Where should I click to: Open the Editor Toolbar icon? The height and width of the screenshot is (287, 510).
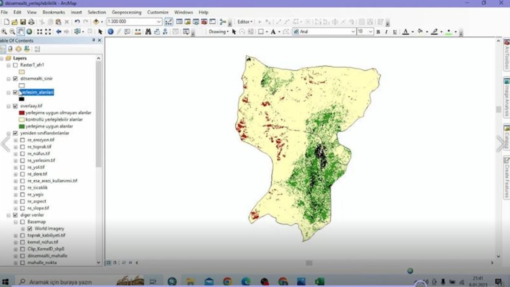point(169,22)
